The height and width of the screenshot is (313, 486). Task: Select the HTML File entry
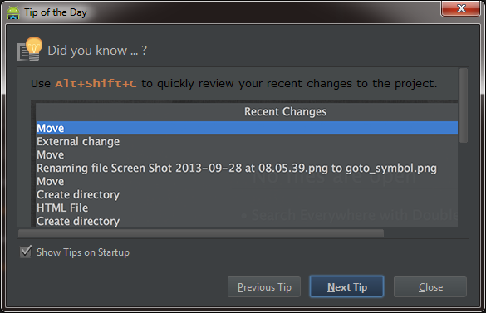(62, 208)
